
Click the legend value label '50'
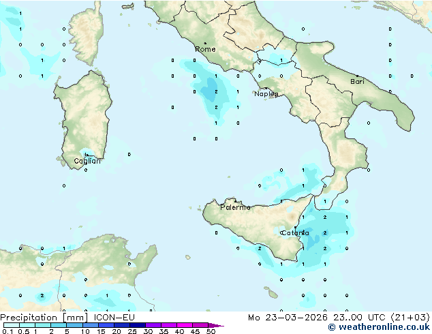pos(211,331)
